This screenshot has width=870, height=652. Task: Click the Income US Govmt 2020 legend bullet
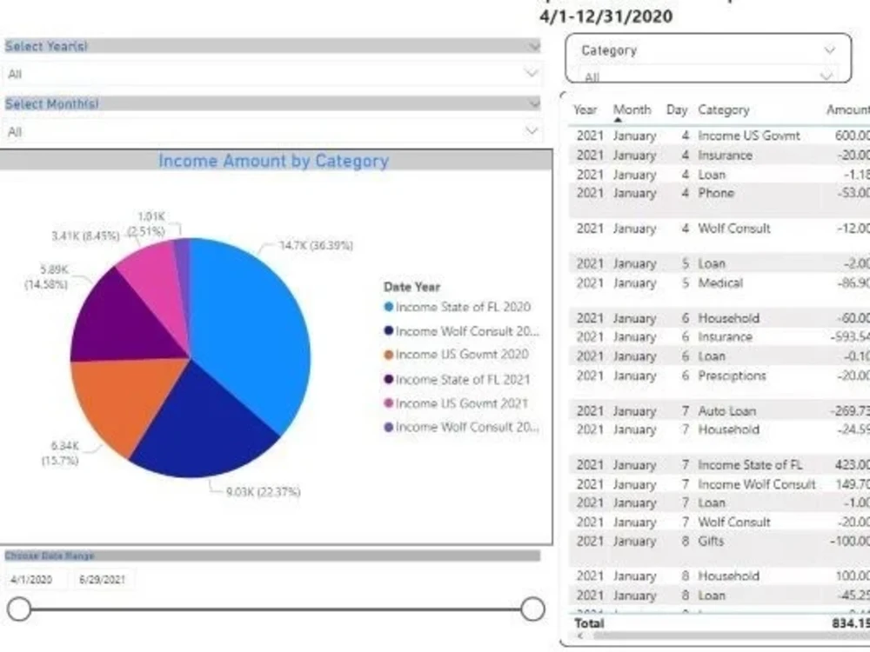point(389,355)
